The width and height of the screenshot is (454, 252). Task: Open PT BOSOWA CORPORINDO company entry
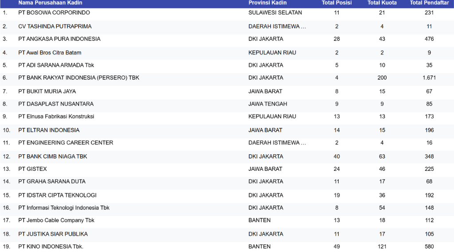54,13
